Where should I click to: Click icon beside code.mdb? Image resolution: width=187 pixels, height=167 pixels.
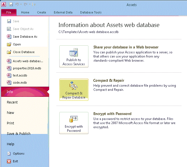9,83
